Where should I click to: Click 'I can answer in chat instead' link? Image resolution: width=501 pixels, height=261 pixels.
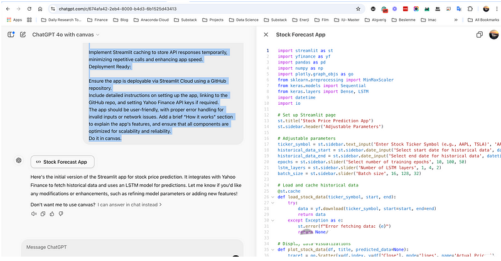coord(130,205)
